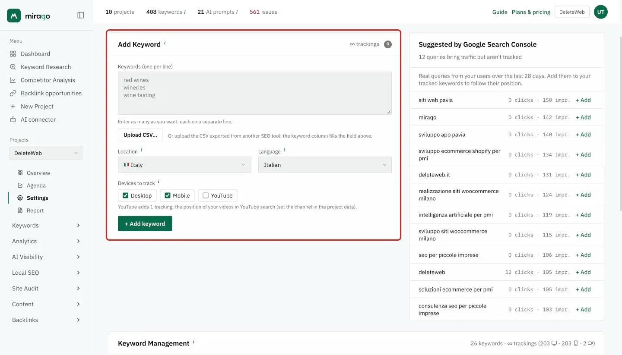Open the Guide link
The height and width of the screenshot is (355, 622).
[500, 12]
